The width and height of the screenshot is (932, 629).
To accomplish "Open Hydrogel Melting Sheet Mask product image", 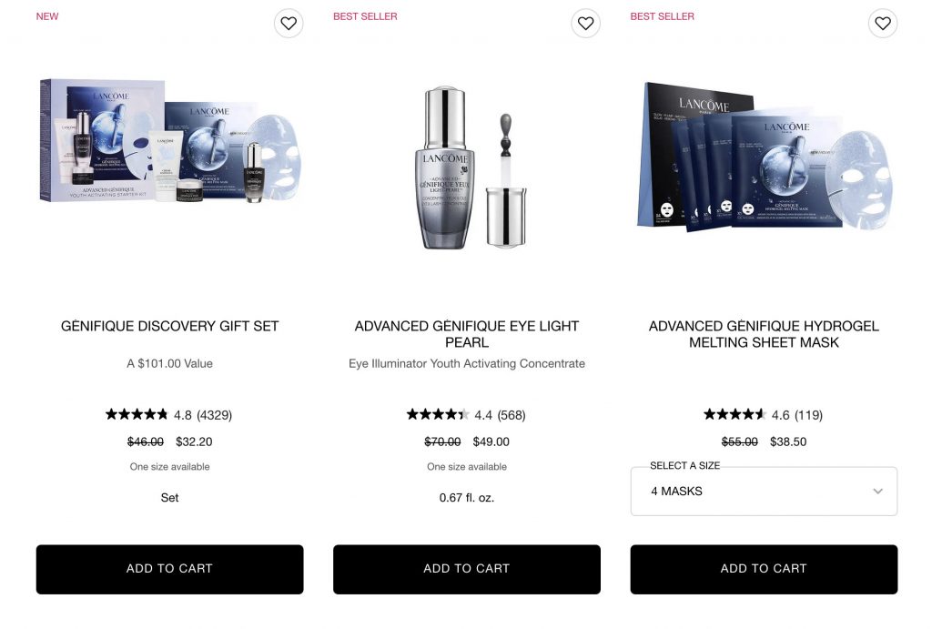I will point(765,157).
